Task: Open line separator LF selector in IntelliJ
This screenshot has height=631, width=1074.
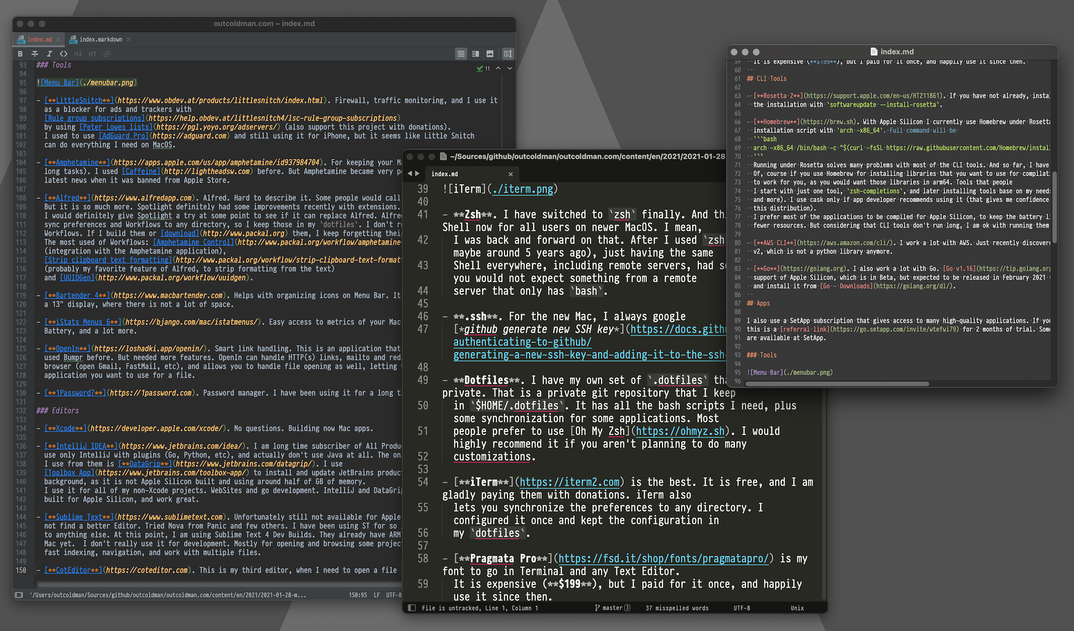Action: (376, 595)
